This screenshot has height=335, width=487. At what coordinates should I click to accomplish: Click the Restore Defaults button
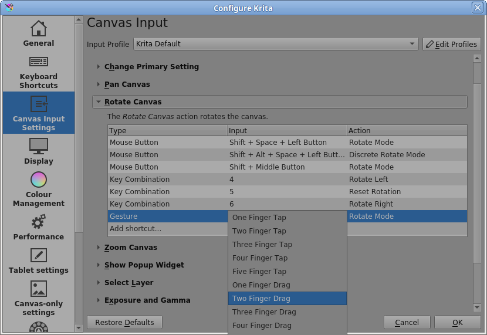click(x=124, y=322)
